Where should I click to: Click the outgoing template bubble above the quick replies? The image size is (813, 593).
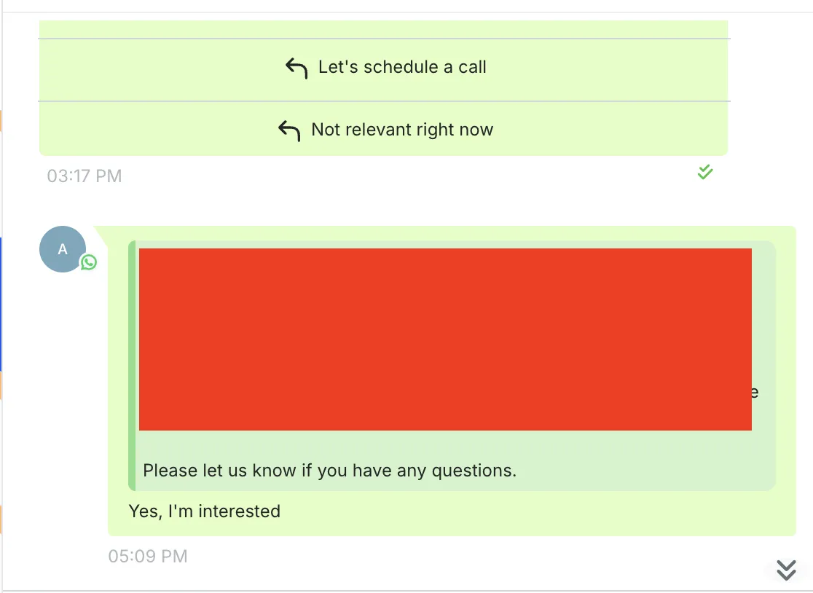[384, 29]
